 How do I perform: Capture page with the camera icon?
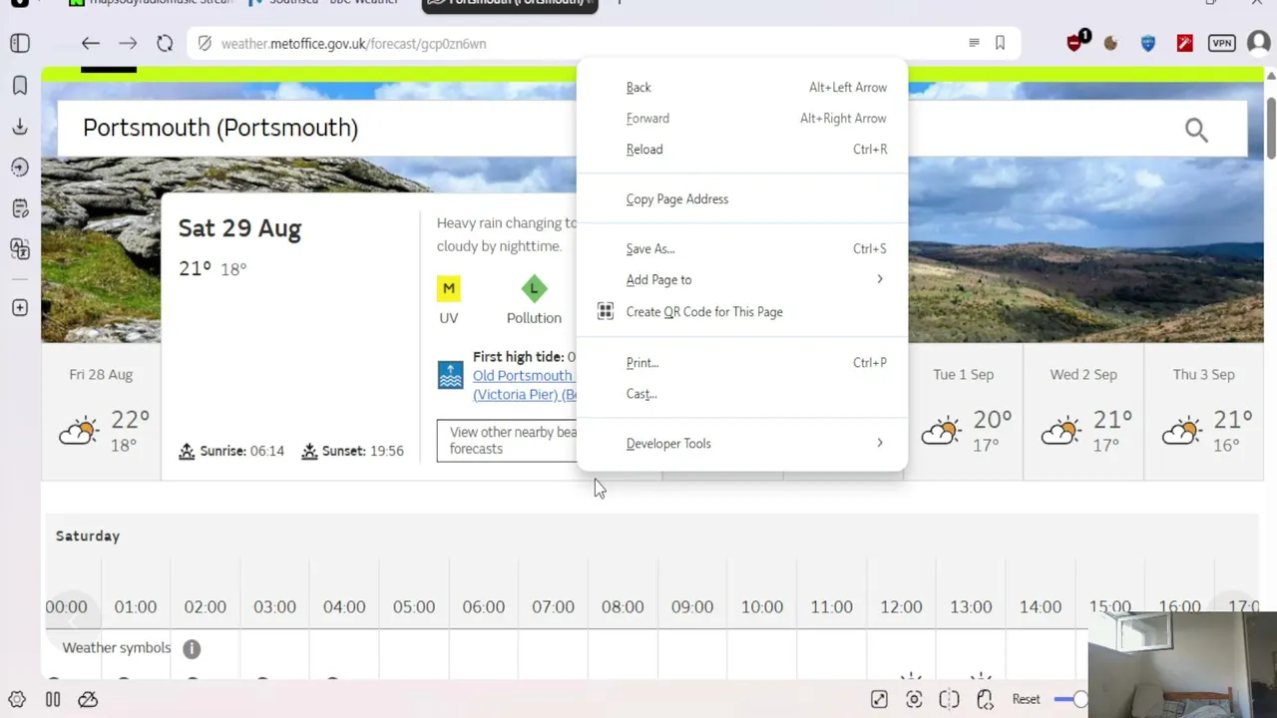[914, 700]
